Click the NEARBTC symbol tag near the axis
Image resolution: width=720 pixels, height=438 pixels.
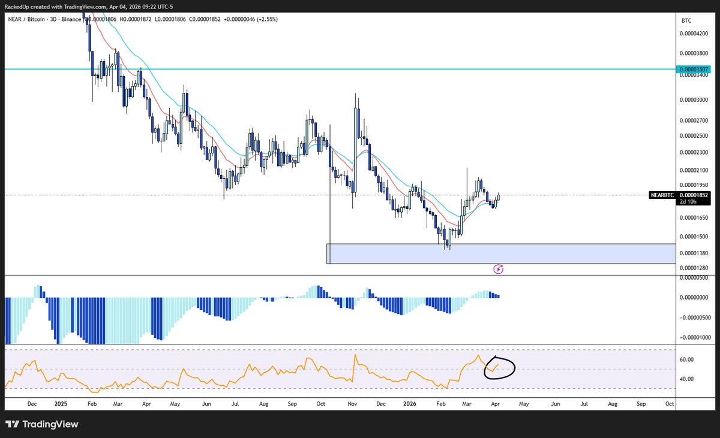663,195
